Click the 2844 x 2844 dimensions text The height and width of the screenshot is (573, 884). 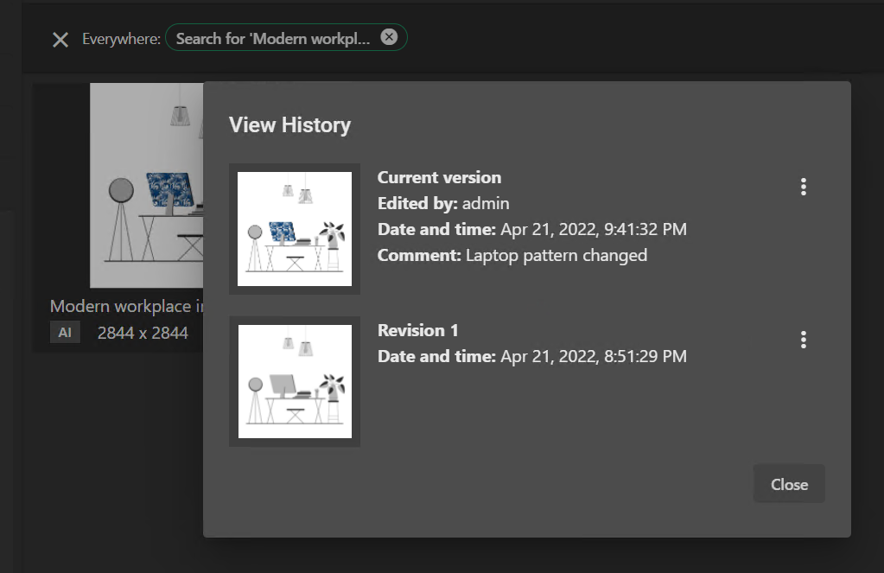coord(143,333)
